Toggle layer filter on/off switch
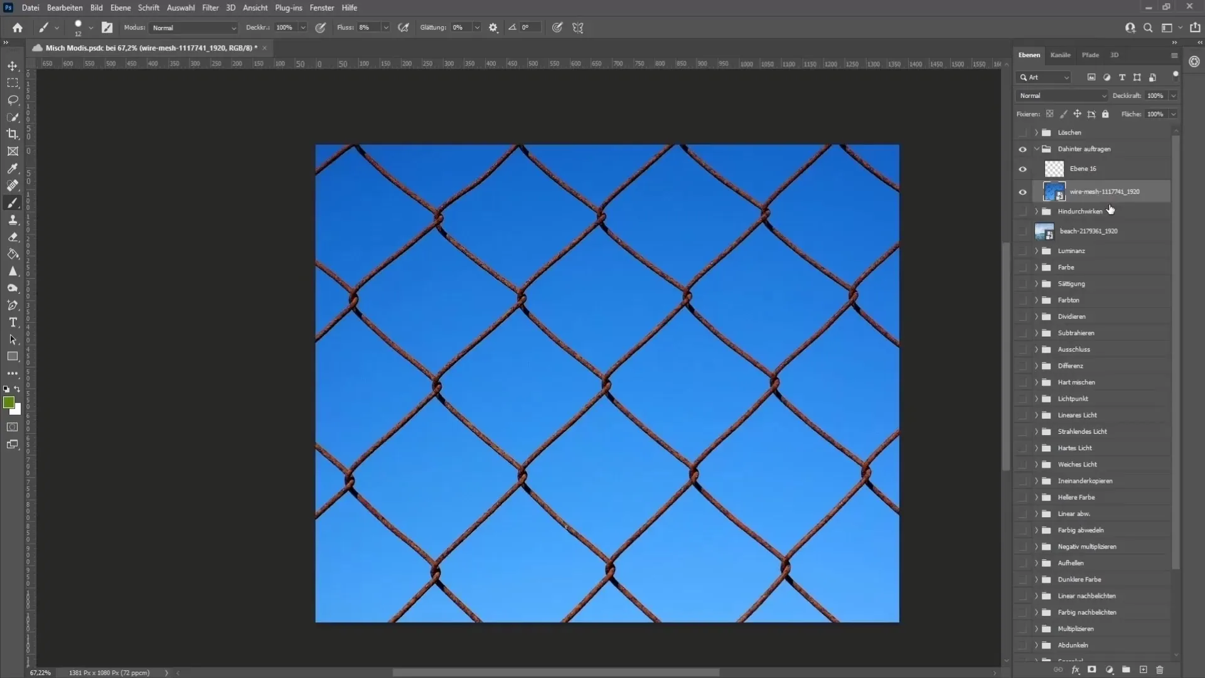 tap(1176, 75)
